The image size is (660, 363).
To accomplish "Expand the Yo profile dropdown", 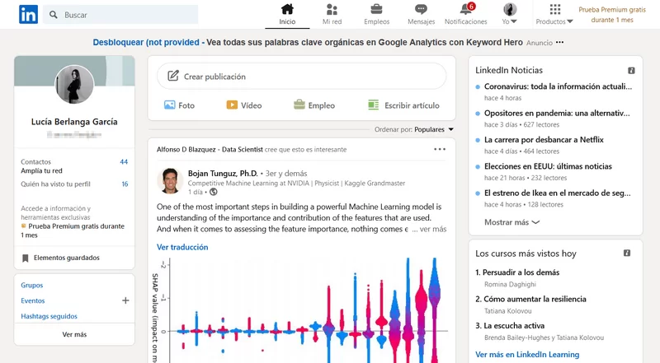I will click(510, 14).
